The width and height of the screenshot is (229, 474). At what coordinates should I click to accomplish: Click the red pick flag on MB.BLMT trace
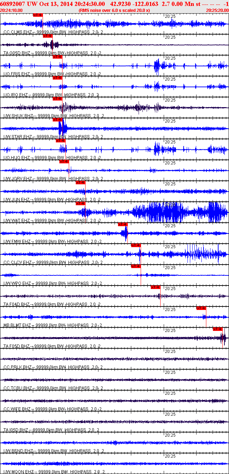click(x=201, y=308)
